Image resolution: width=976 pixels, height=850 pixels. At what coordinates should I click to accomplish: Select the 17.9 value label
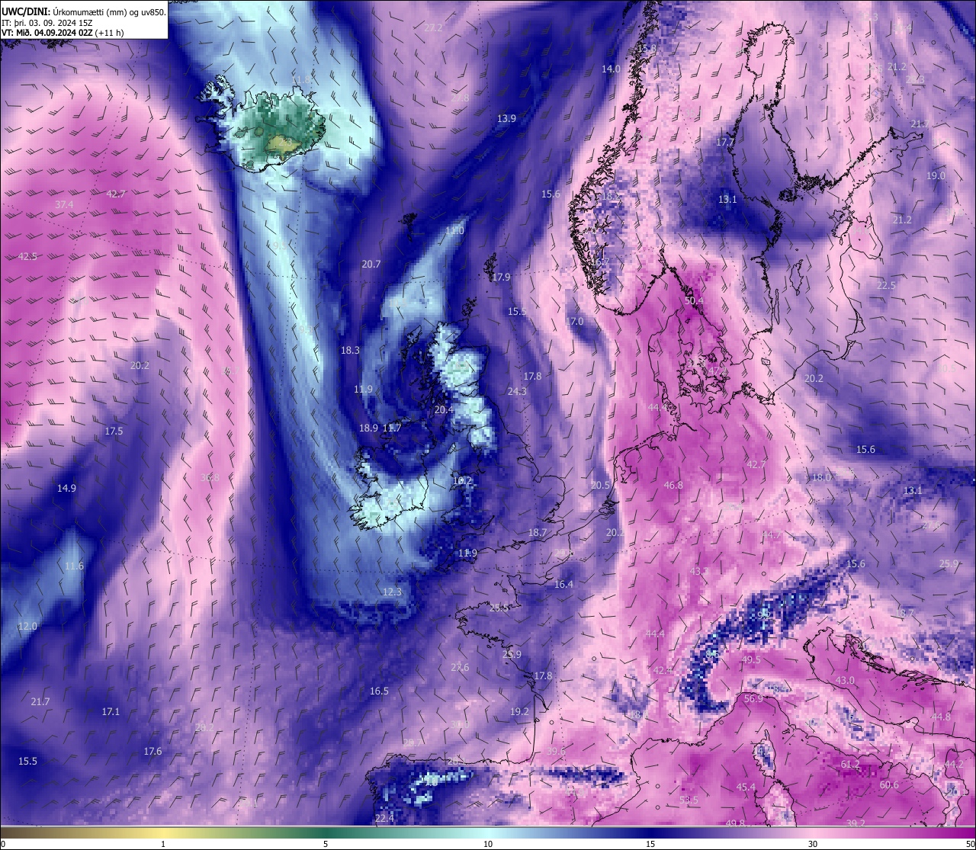pos(501,277)
